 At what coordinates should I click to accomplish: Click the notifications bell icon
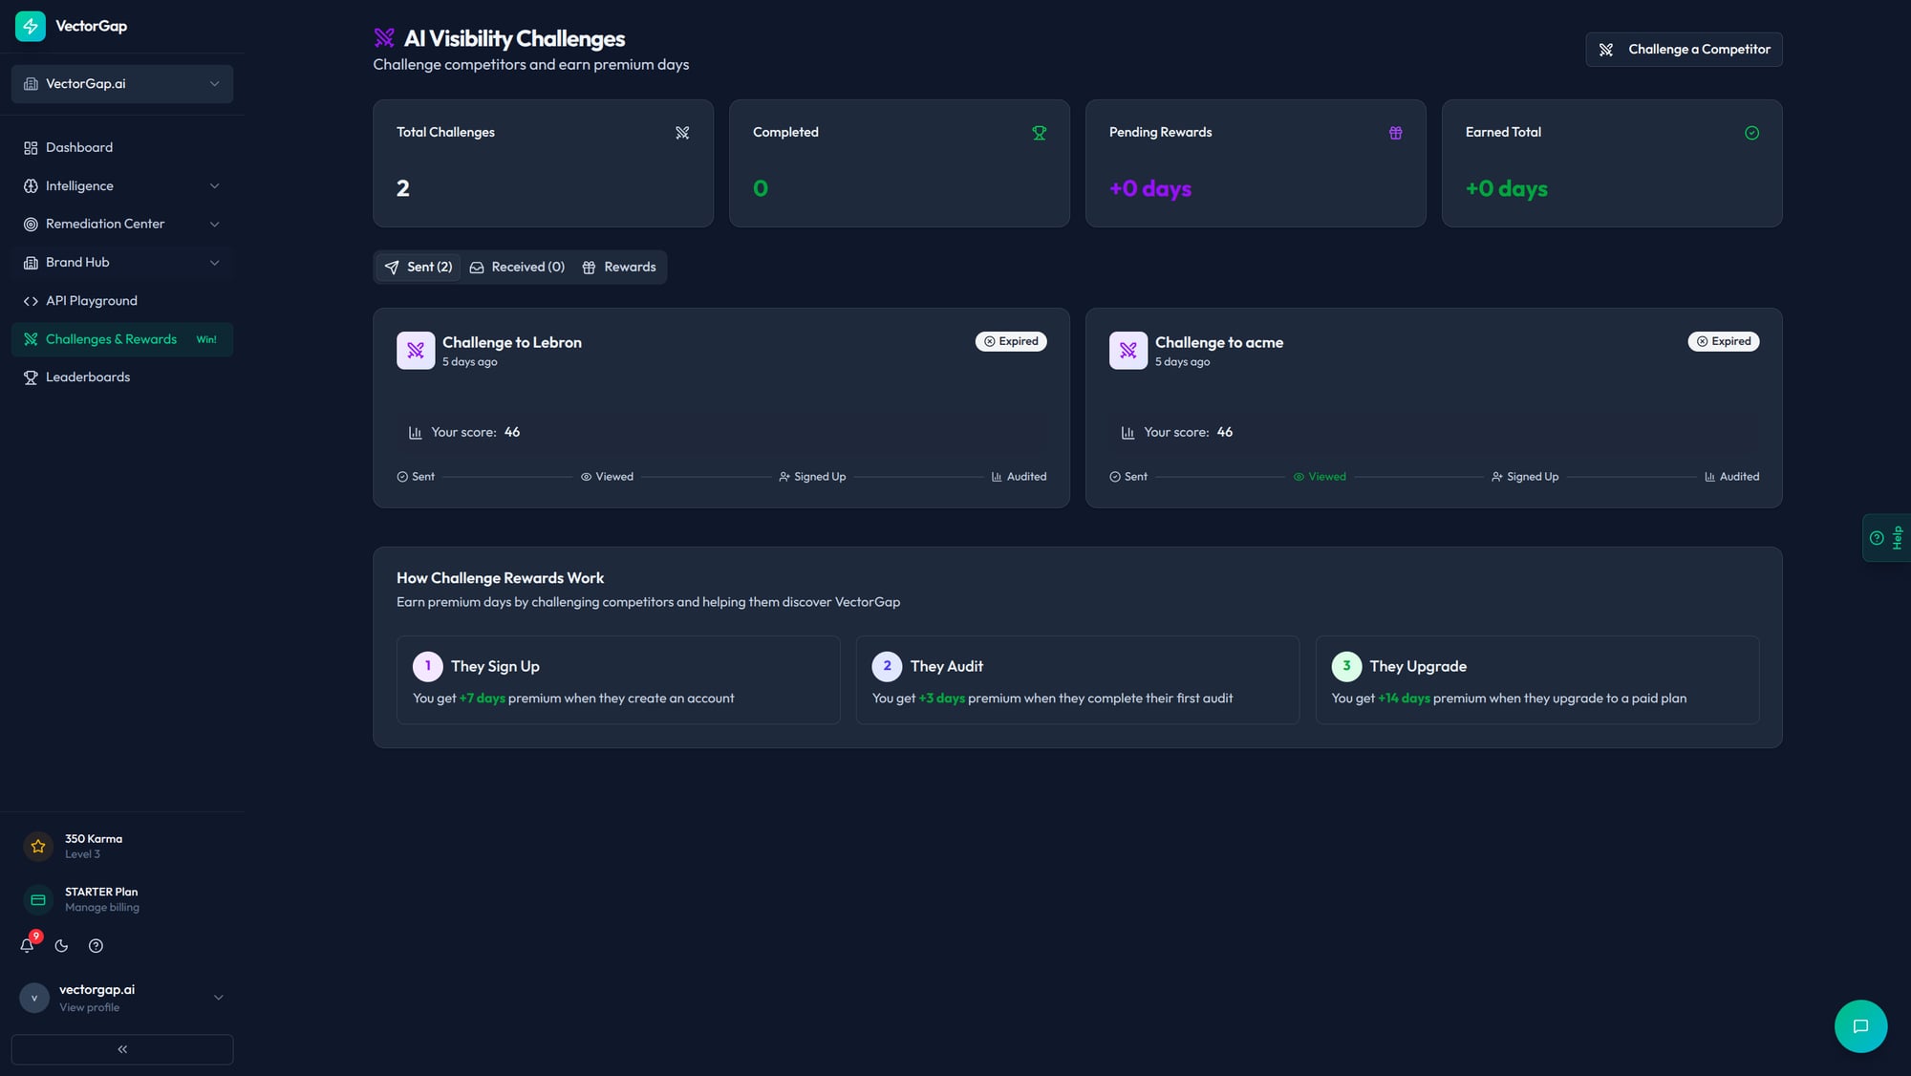(27, 945)
